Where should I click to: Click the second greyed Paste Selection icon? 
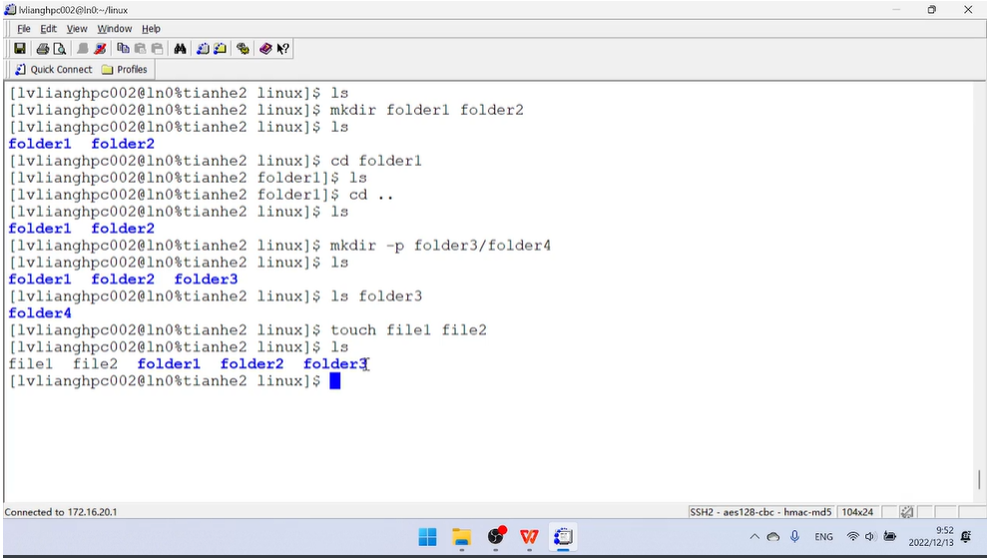click(x=158, y=49)
